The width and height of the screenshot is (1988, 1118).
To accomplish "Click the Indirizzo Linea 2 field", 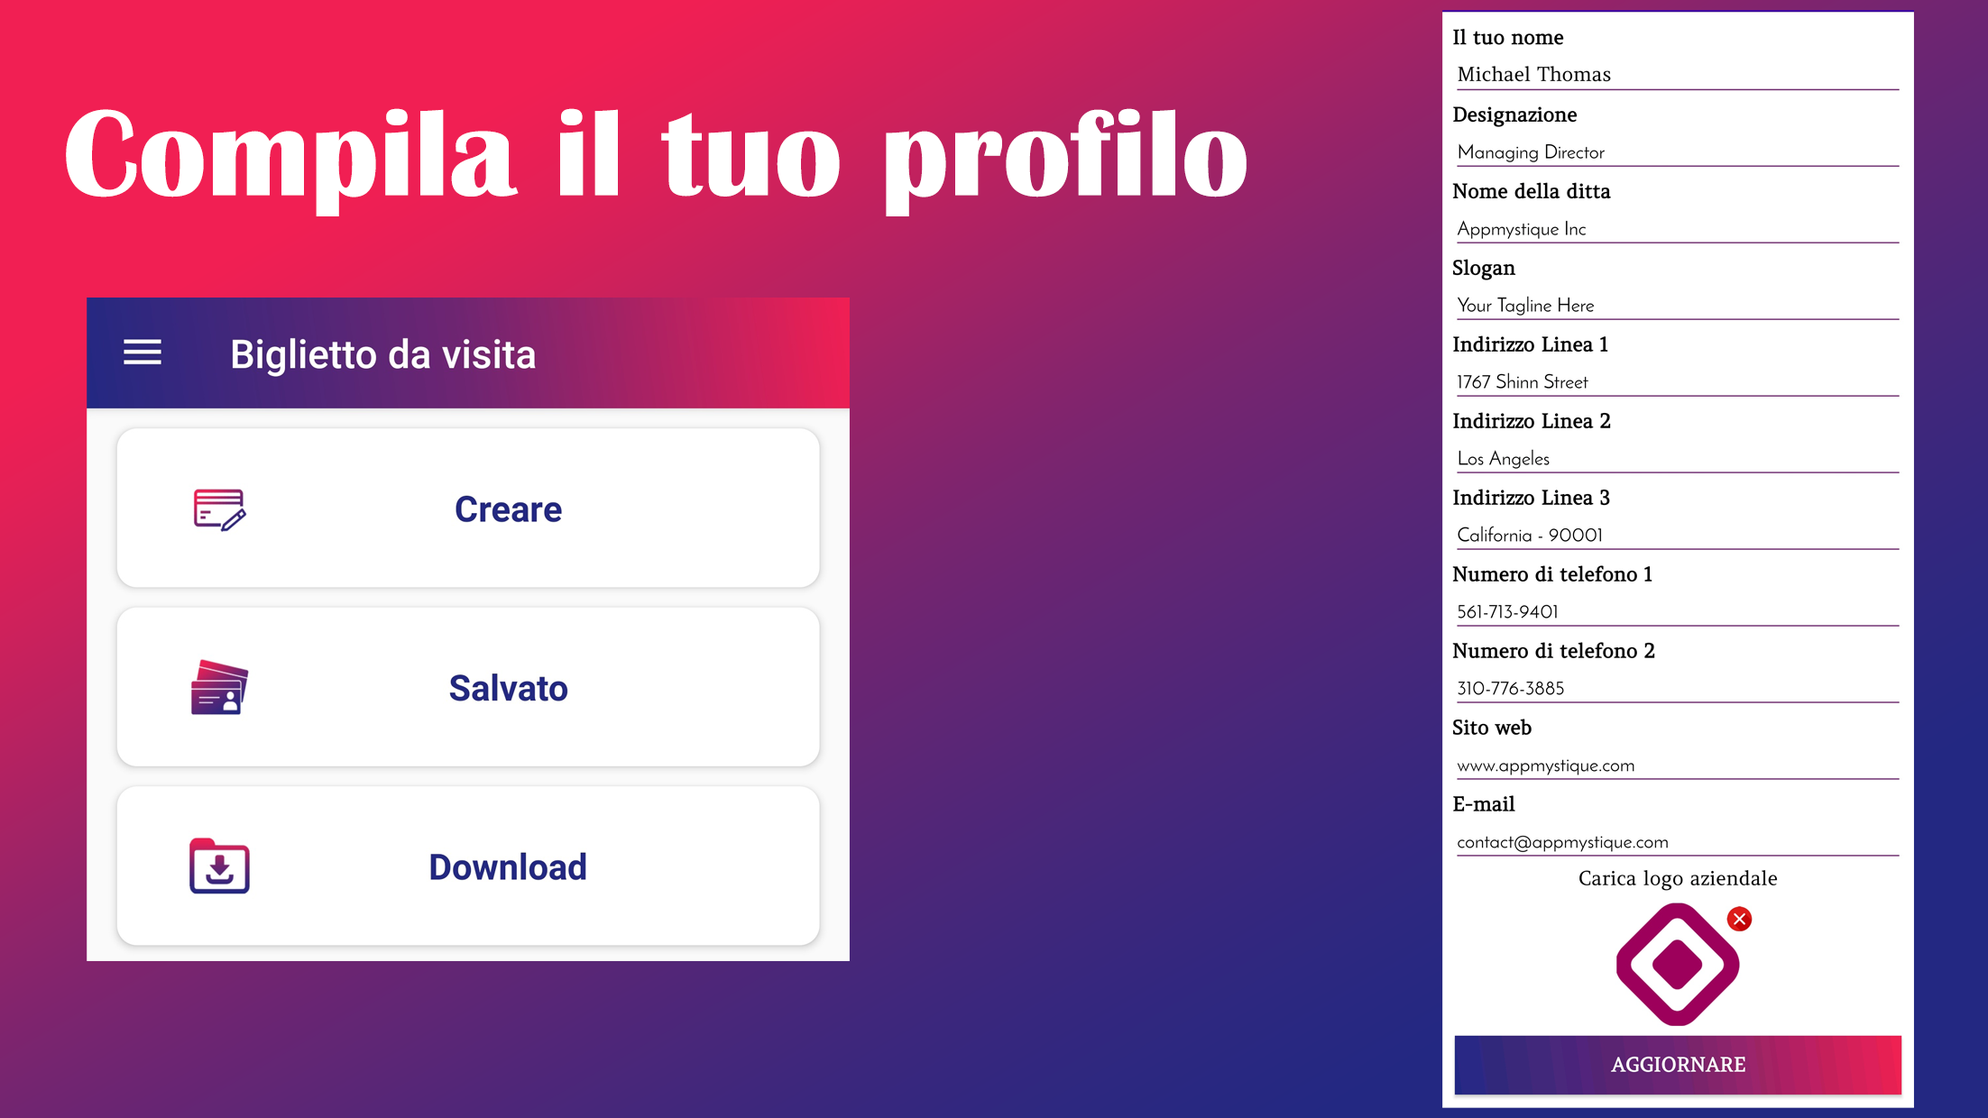I will pyautogui.click(x=1678, y=458).
